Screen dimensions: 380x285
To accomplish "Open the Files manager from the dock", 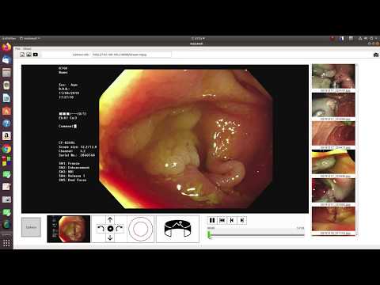I will [x=6, y=72].
